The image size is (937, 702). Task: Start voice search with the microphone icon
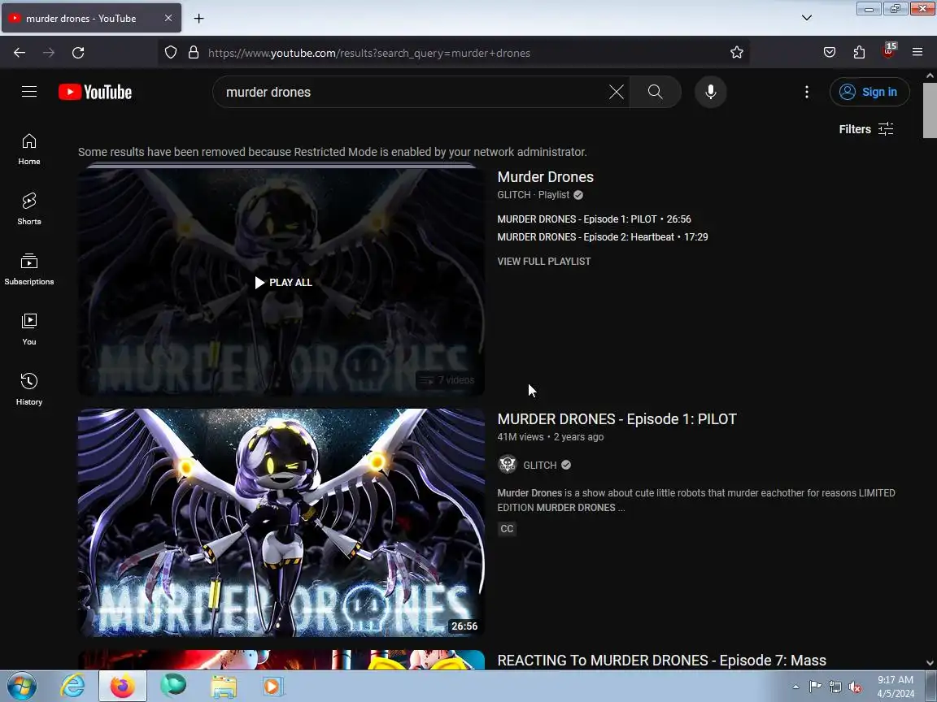(711, 92)
